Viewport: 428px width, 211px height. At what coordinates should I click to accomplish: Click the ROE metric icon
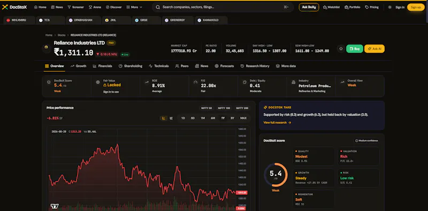click(147, 82)
